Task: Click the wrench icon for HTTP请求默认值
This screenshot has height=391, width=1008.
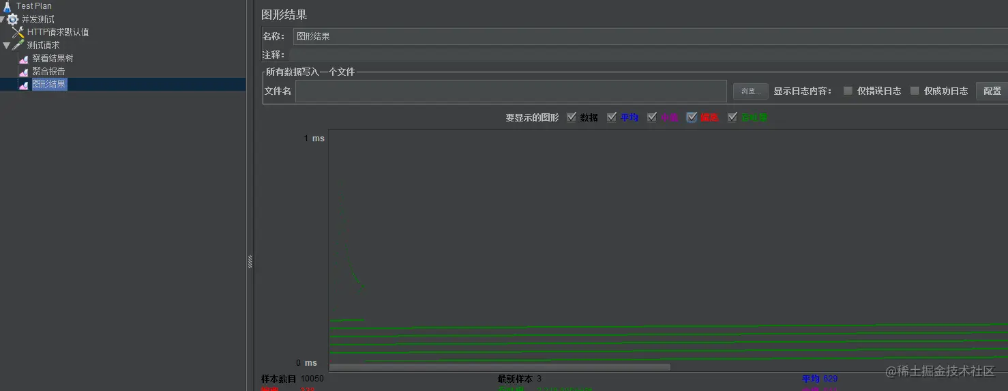Action: [18, 32]
